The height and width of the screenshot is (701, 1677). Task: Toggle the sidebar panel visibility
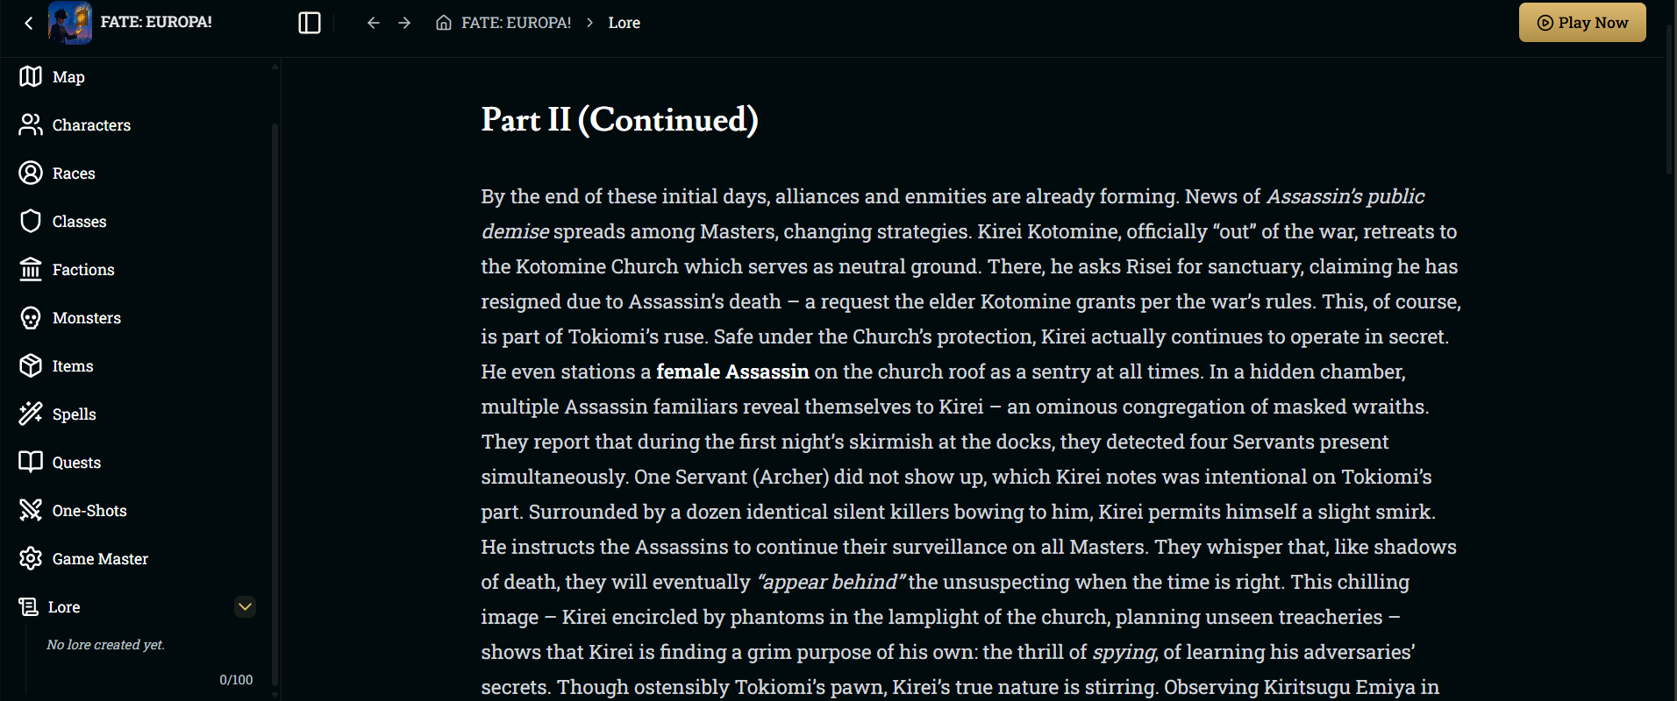point(310,23)
